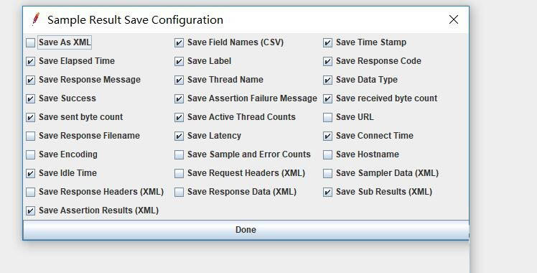
Task: Click the JMeter feather icon in title bar
Action: 36,19
